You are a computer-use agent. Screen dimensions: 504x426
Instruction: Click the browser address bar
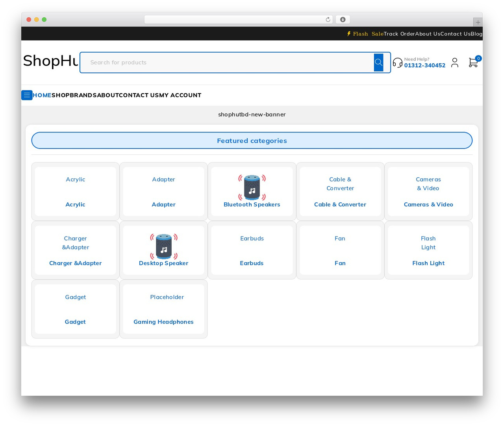click(x=239, y=20)
